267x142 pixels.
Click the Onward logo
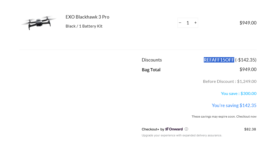tap(174, 129)
